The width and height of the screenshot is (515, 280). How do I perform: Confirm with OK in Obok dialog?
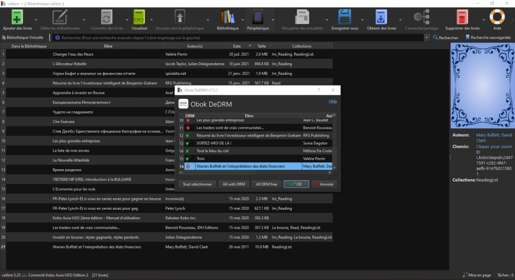(296, 184)
